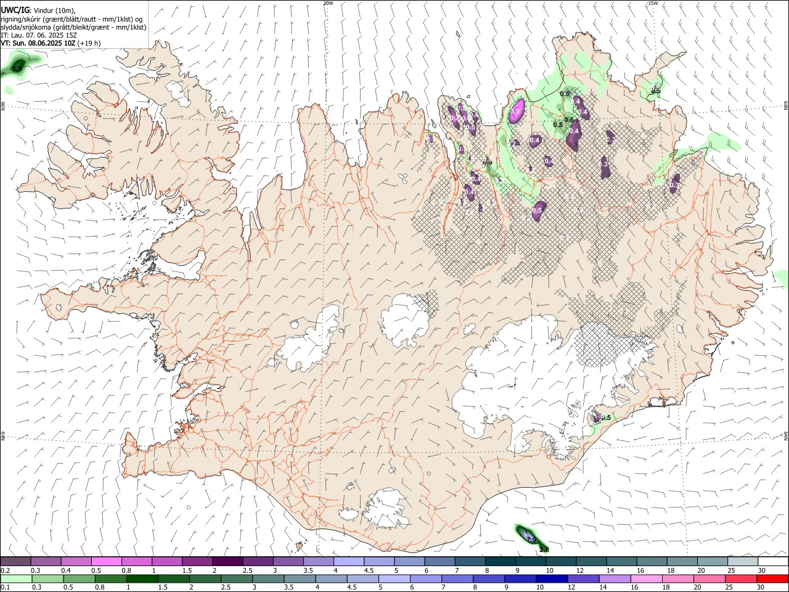Click the light periwinkle 4 snowfall legend swatch
The width and height of the screenshot is (789, 592).
pos(349,561)
